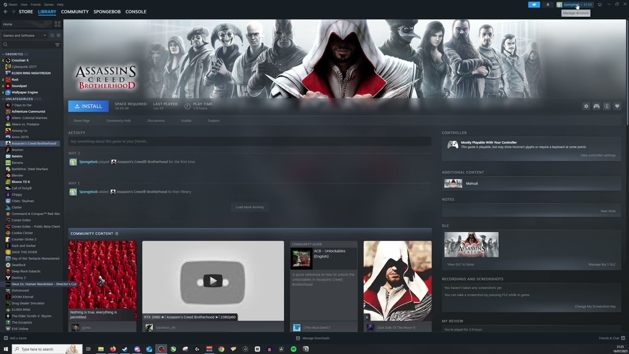Click the Manage Downloads icon
This screenshot has width=629, height=354.
pyautogui.click(x=298, y=338)
